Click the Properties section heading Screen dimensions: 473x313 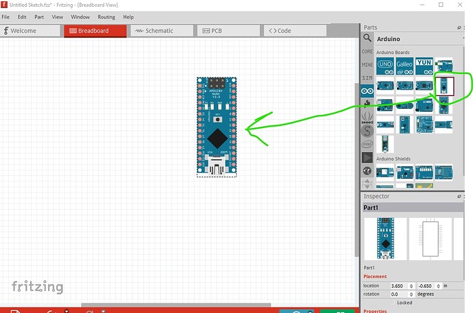pos(375,311)
